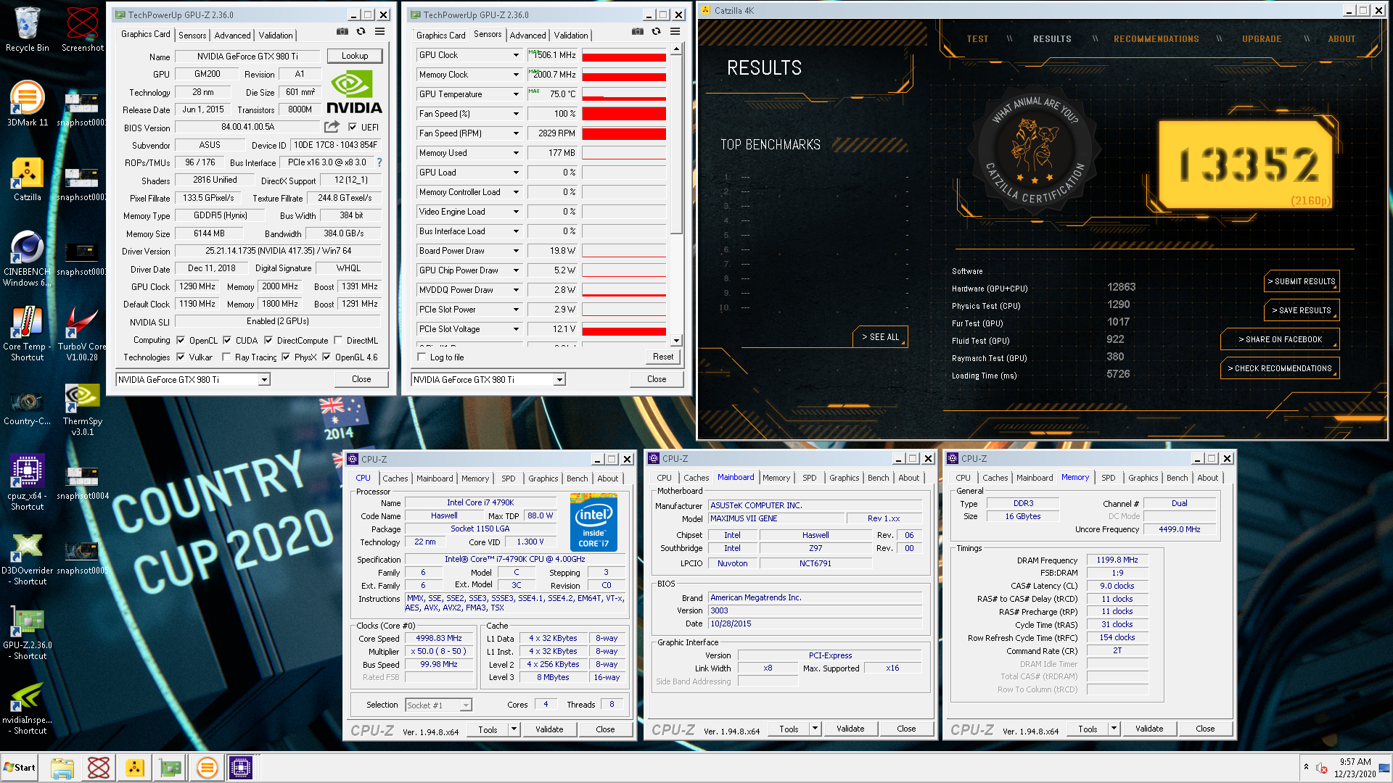Open the D3DOverrider shortcut icon
The image size is (1393, 783).
pyautogui.click(x=27, y=558)
